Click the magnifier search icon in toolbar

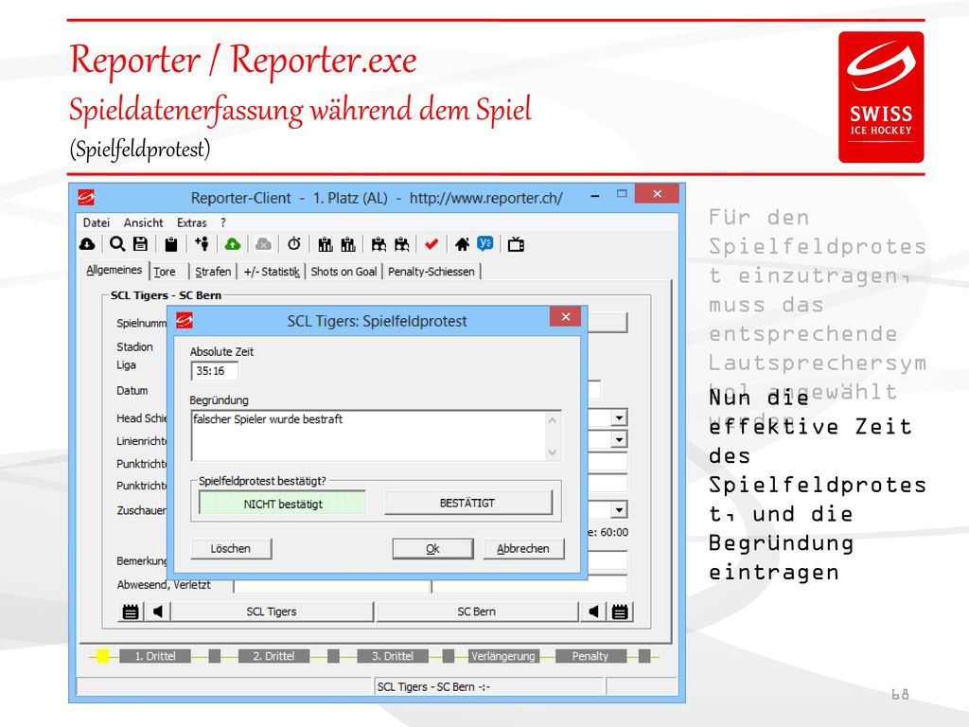click(x=116, y=244)
